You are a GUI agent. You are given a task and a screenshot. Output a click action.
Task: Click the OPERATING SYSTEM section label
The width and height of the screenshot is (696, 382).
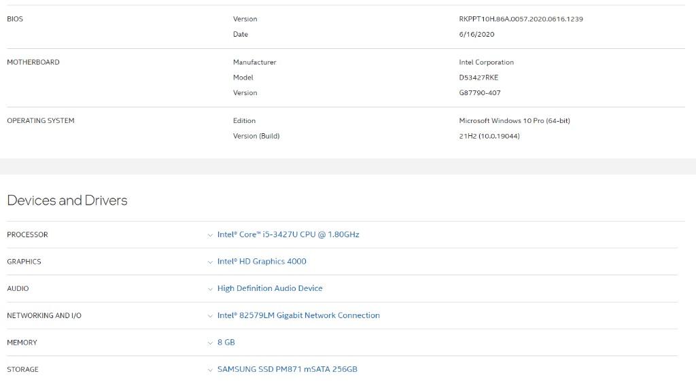point(40,121)
